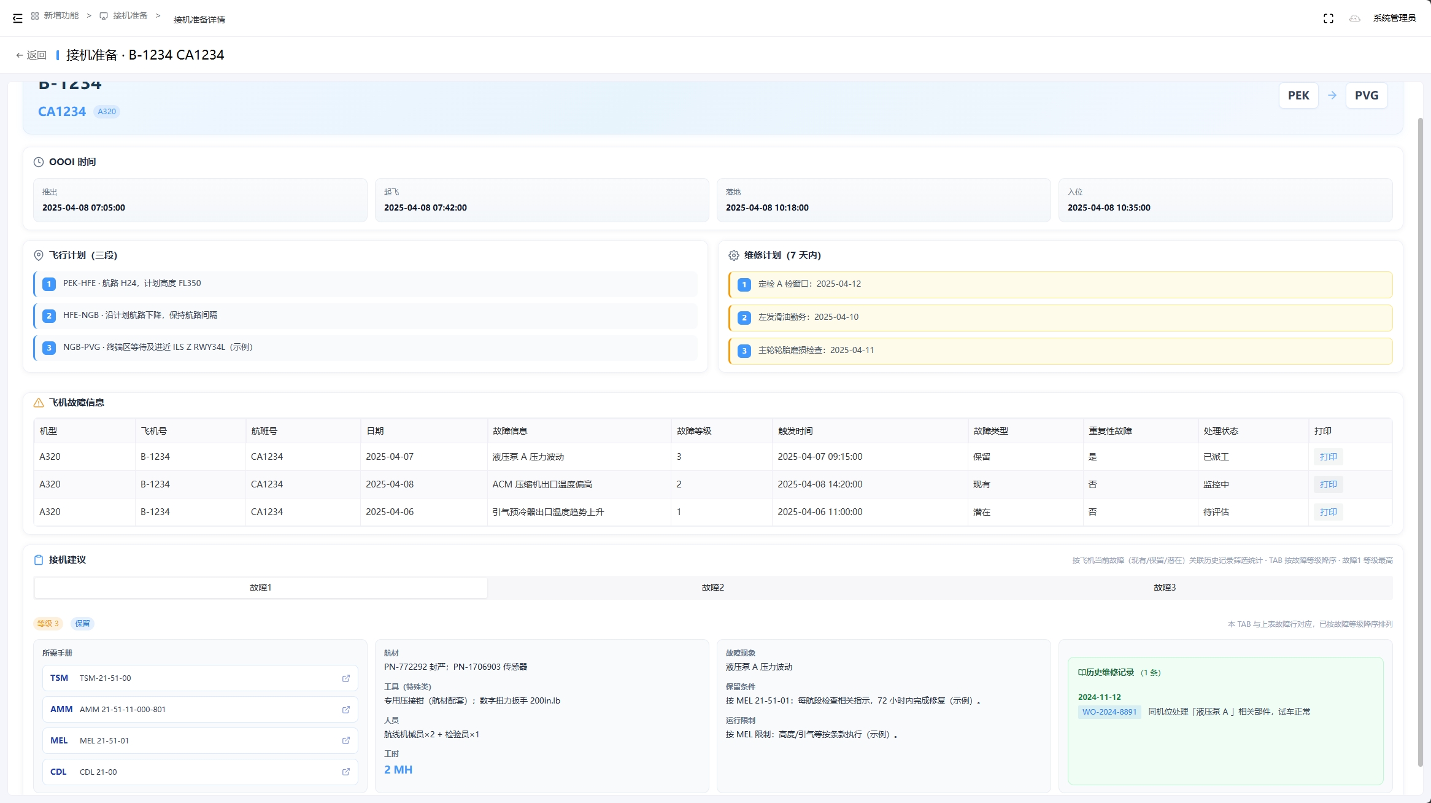Click the 接机准备 breadcrumb
The width and height of the screenshot is (1431, 803).
coord(130,15)
